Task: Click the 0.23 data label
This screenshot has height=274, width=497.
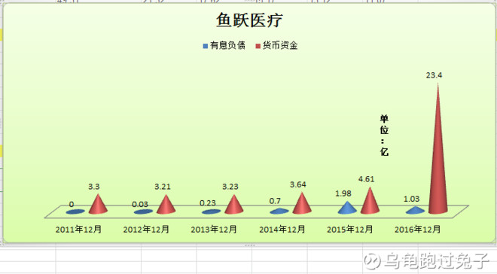Action: pyautogui.click(x=208, y=202)
